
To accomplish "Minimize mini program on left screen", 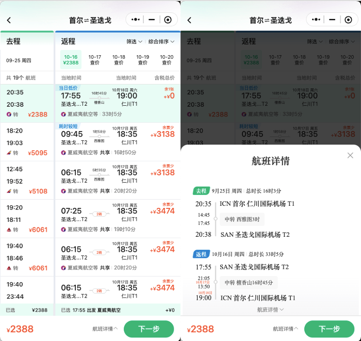I will coord(152,20).
